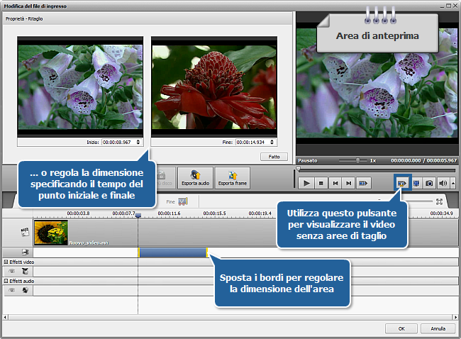Click the playback speed slider
This screenshot has width=461, height=339.
(x=357, y=160)
